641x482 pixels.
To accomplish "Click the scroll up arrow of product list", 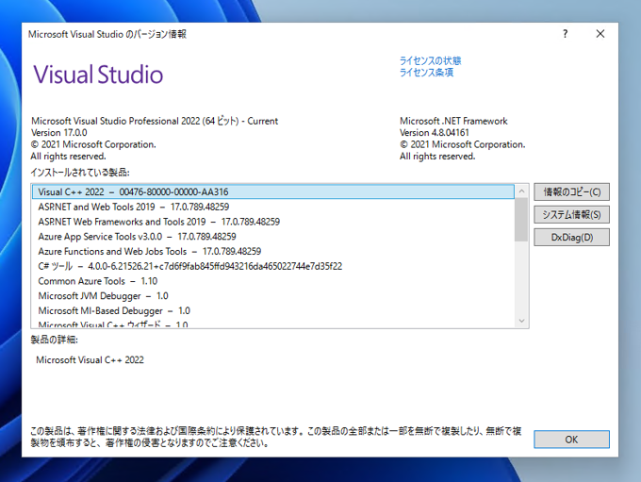I will click(x=521, y=191).
